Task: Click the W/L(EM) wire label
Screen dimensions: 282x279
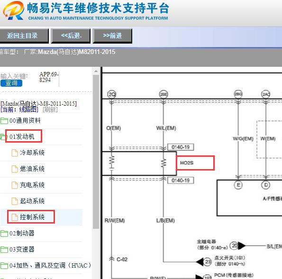Action: (166, 128)
